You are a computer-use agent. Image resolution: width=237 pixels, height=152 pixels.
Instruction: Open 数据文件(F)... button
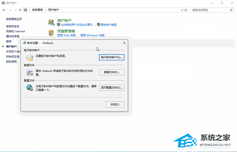point(112,72)
